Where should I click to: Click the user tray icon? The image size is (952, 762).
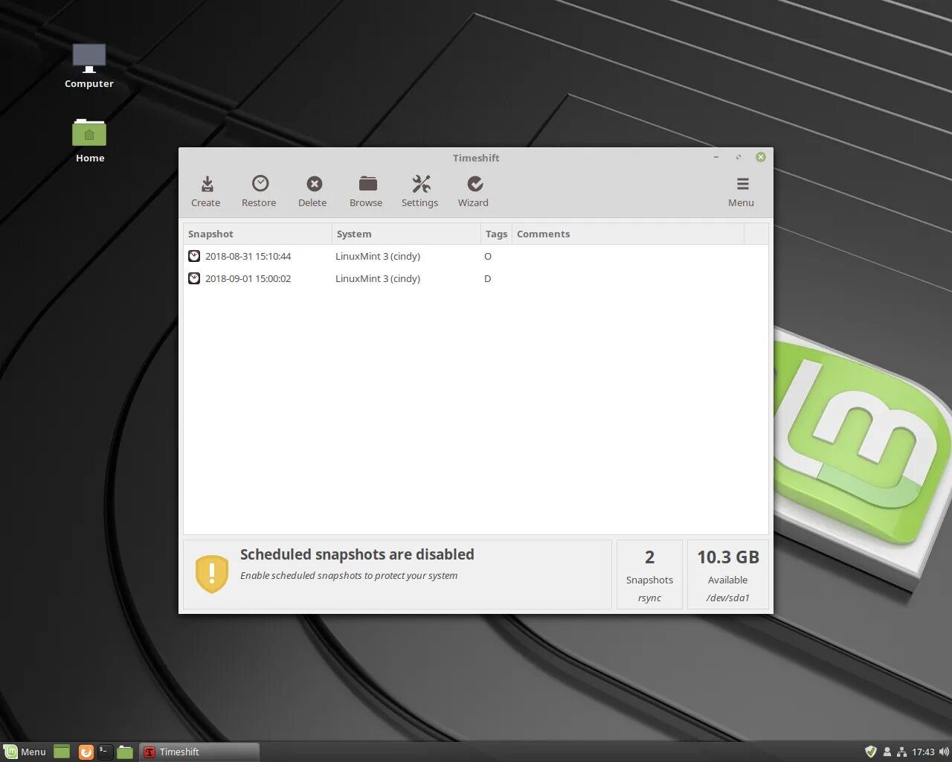click(x=887, y=752)
